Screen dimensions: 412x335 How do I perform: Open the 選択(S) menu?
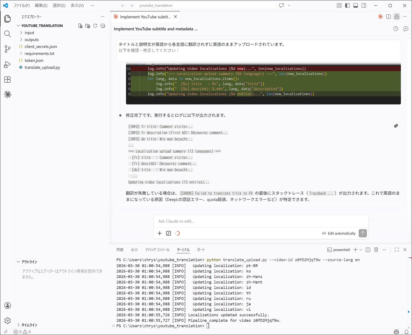pyautogui.click(x=59, y=5)
